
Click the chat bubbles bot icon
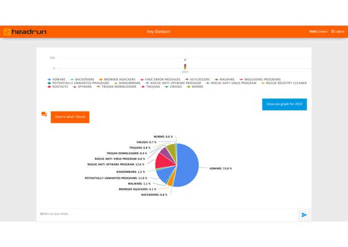coord(44,114)
